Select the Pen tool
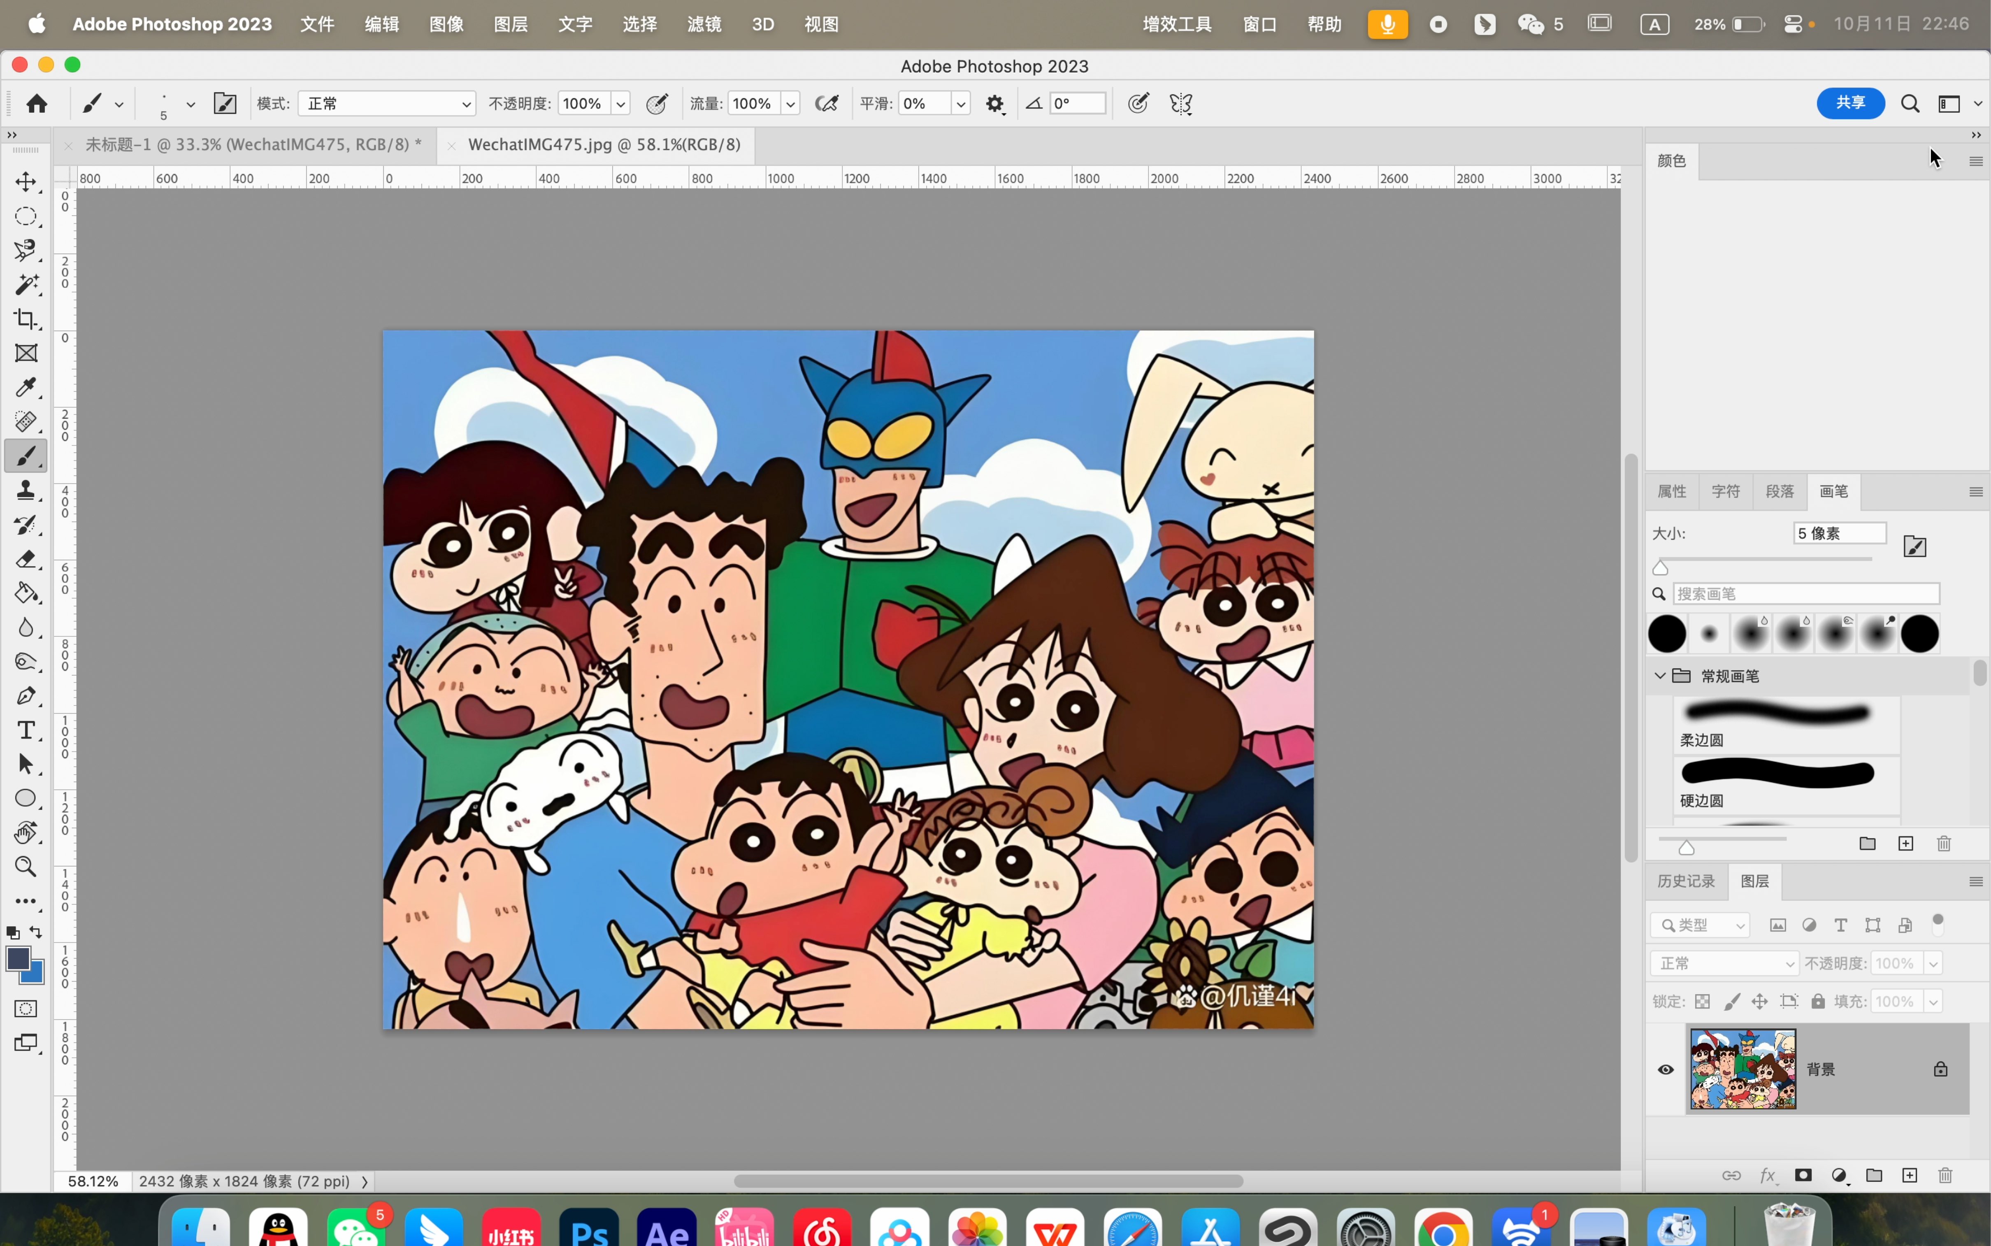 (26, 695)
